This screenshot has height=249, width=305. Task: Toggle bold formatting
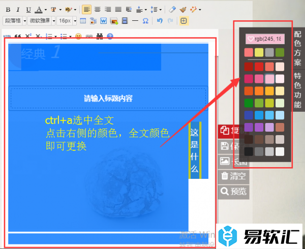coord(7,10)
